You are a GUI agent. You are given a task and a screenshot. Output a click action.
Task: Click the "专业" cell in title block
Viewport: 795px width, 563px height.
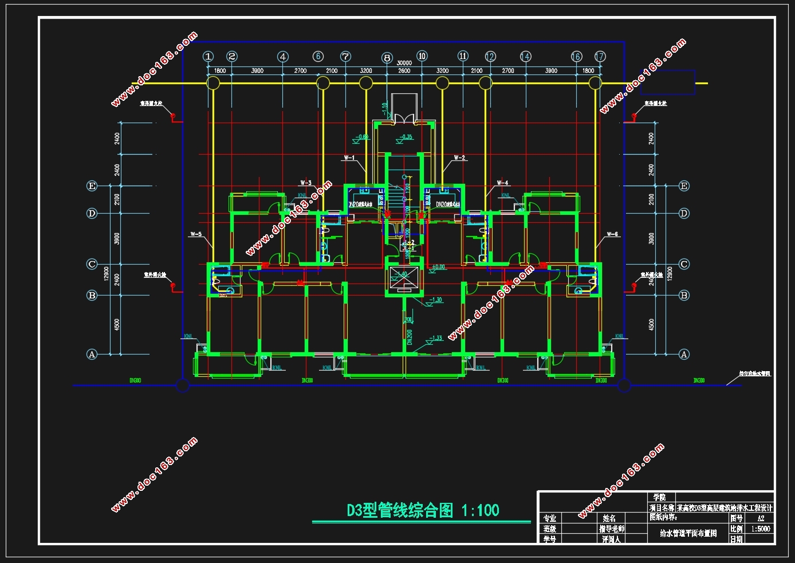click(550, 518)
